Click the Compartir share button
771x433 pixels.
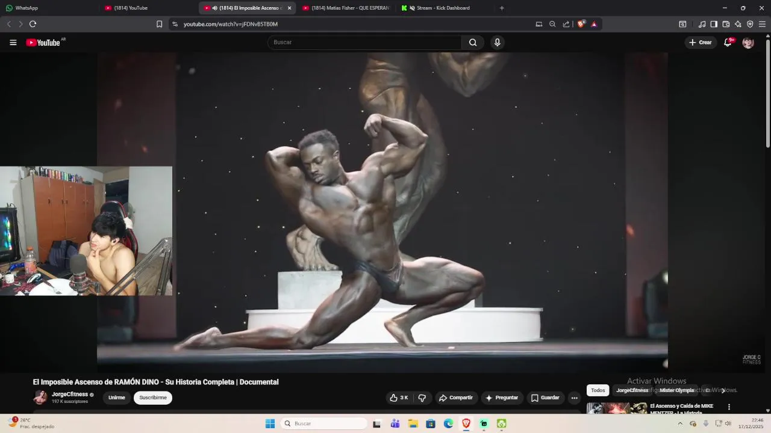click(x=456, y=398)
